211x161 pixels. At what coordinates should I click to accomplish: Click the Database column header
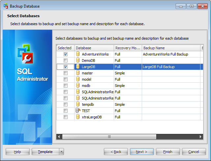pyautogui.click(x=94, y=48)
